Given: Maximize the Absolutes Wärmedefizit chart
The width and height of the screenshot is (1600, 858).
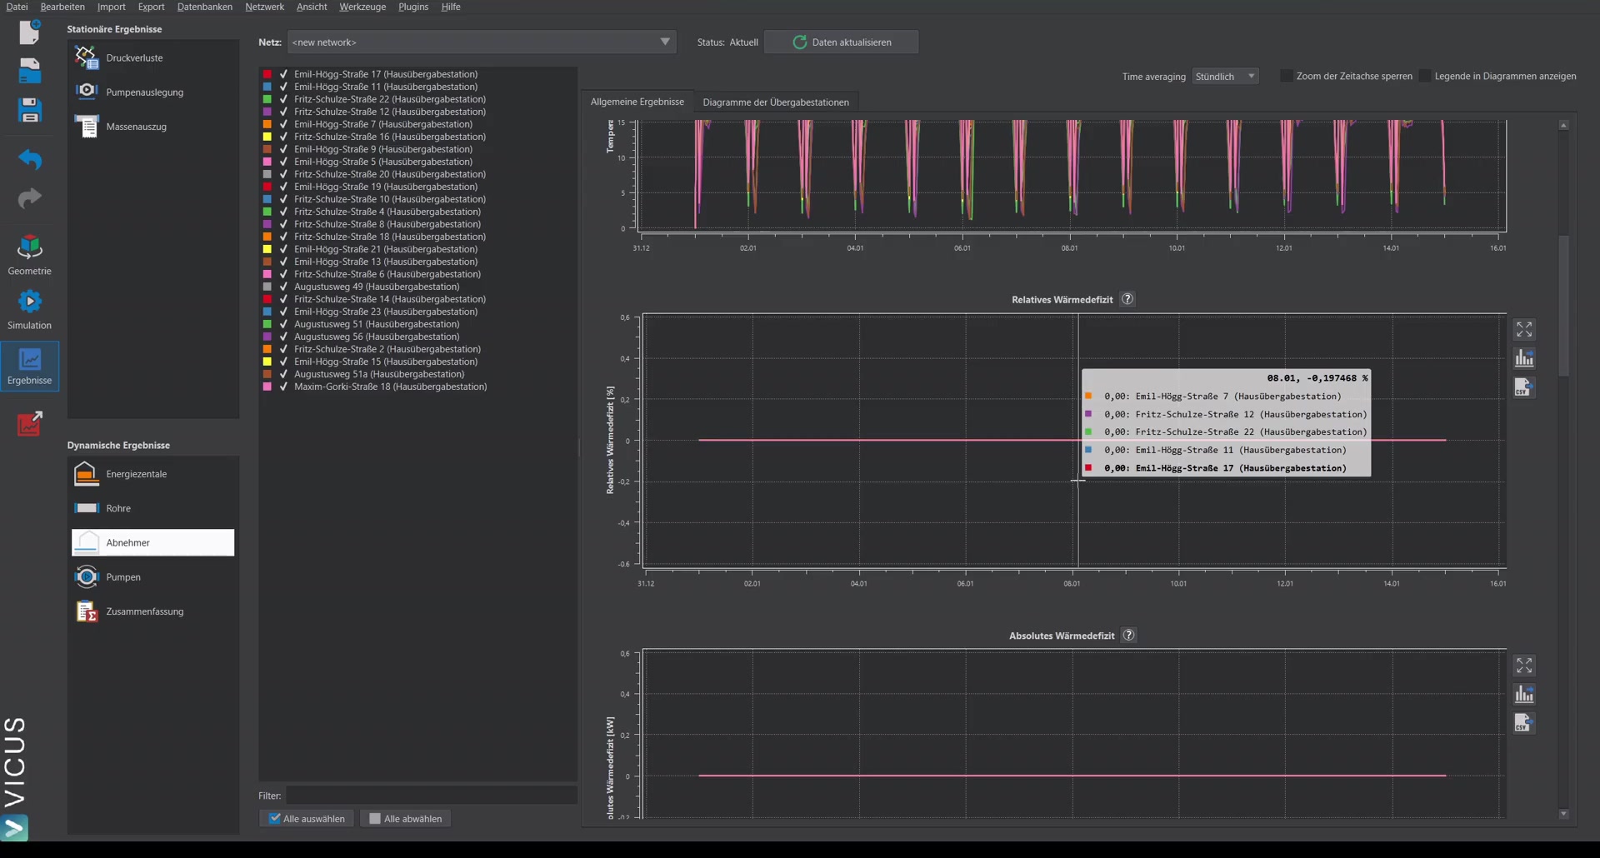Looking at the screenshot, I should 1524,666.
